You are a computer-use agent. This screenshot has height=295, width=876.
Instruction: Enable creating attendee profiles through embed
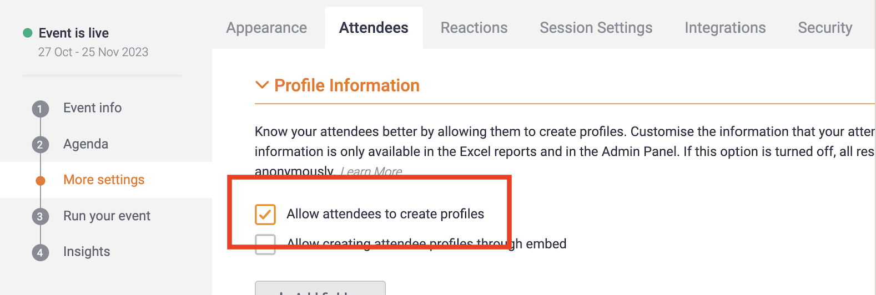tap(265, 244)
